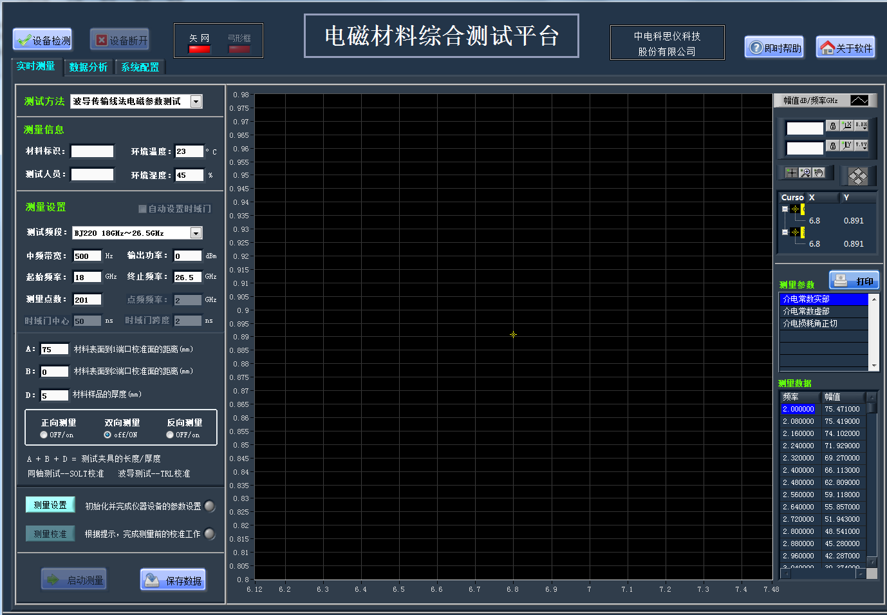This screenshot has height=615, width=887.
Task: Click the 测试人员 input field
Action: [x=92, y=175]
